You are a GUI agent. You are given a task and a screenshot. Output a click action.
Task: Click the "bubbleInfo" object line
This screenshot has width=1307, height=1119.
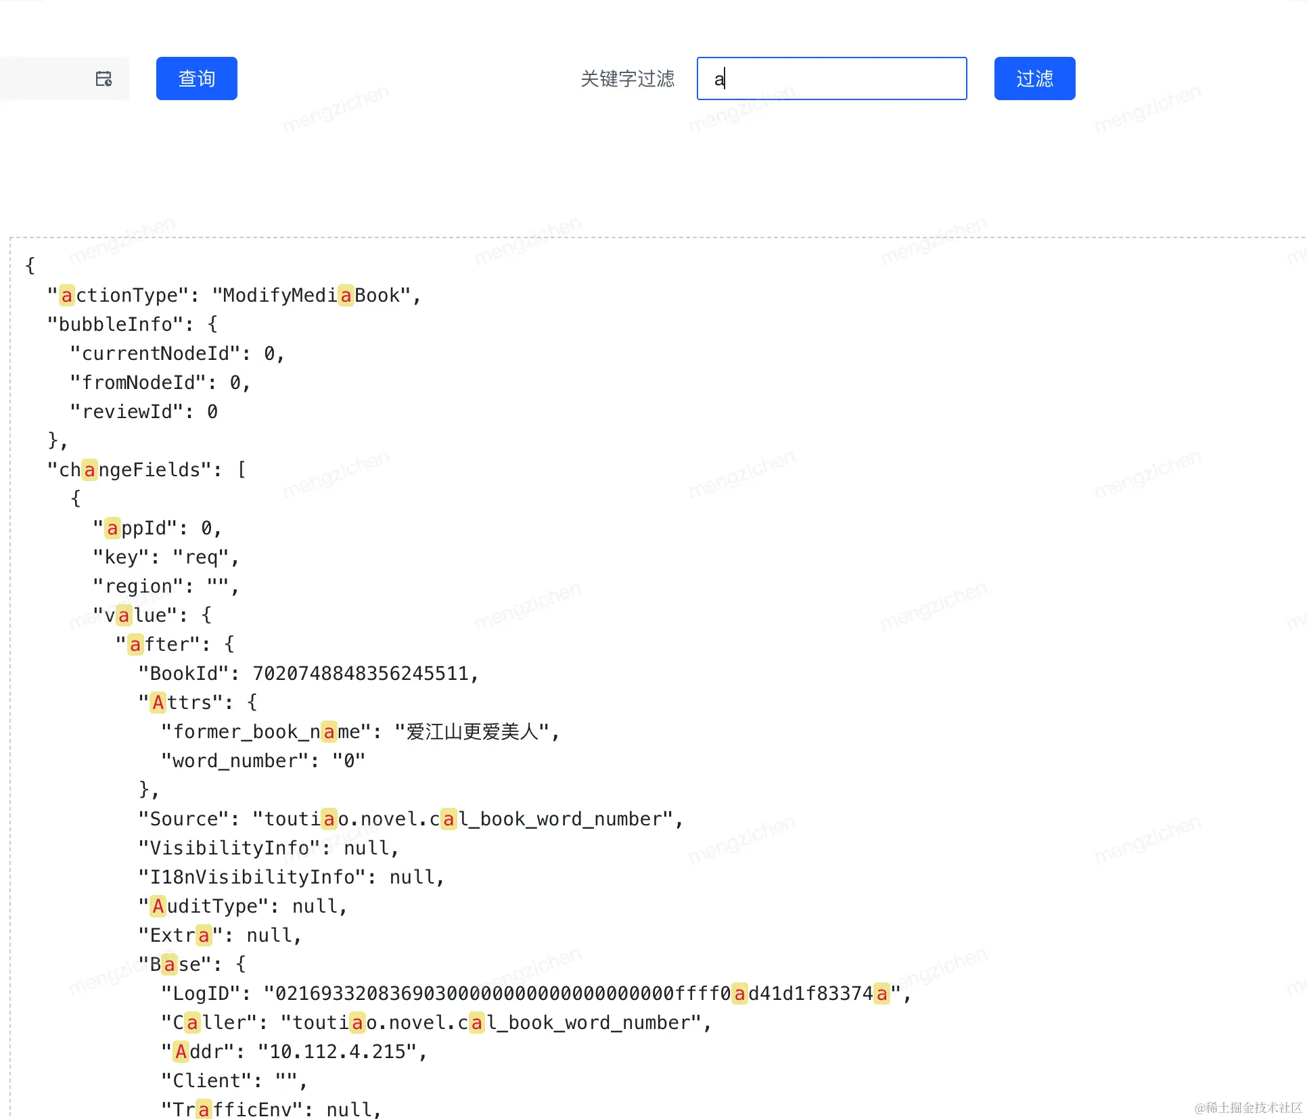[132, 325]
